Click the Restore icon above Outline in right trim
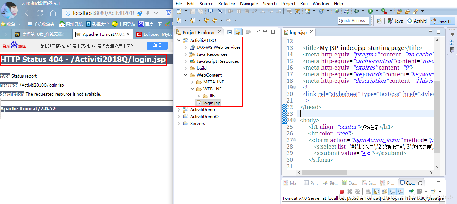 click(x=452, y=35)
